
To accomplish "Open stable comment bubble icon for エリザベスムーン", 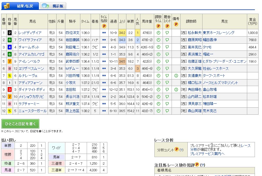I will pyautogui.click(x=167, y=68).
